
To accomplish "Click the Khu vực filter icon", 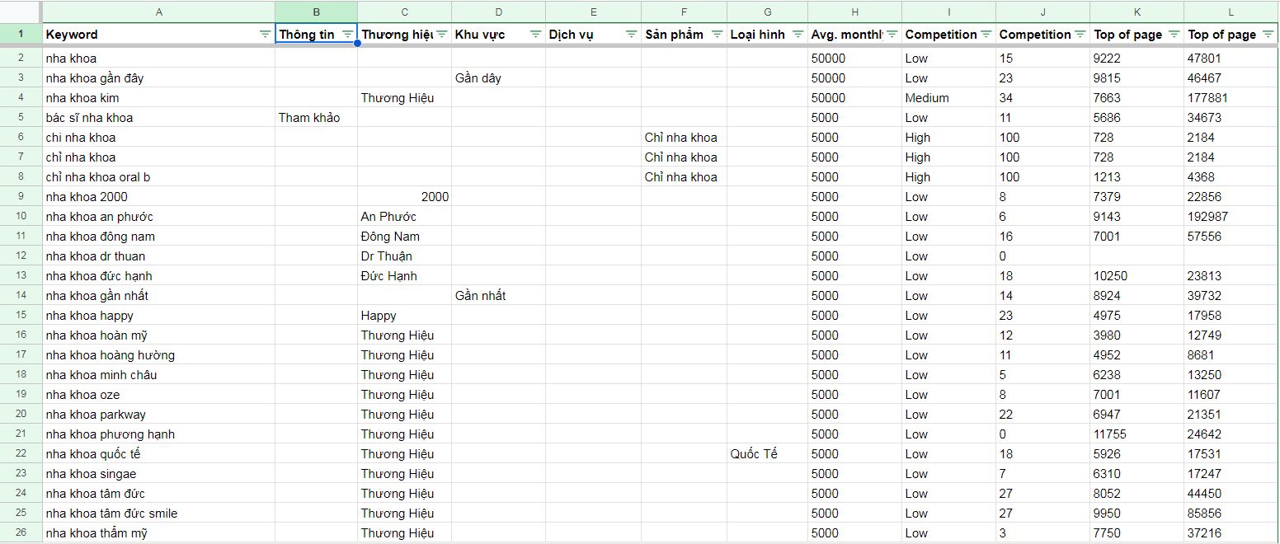I will click(536, 35).
